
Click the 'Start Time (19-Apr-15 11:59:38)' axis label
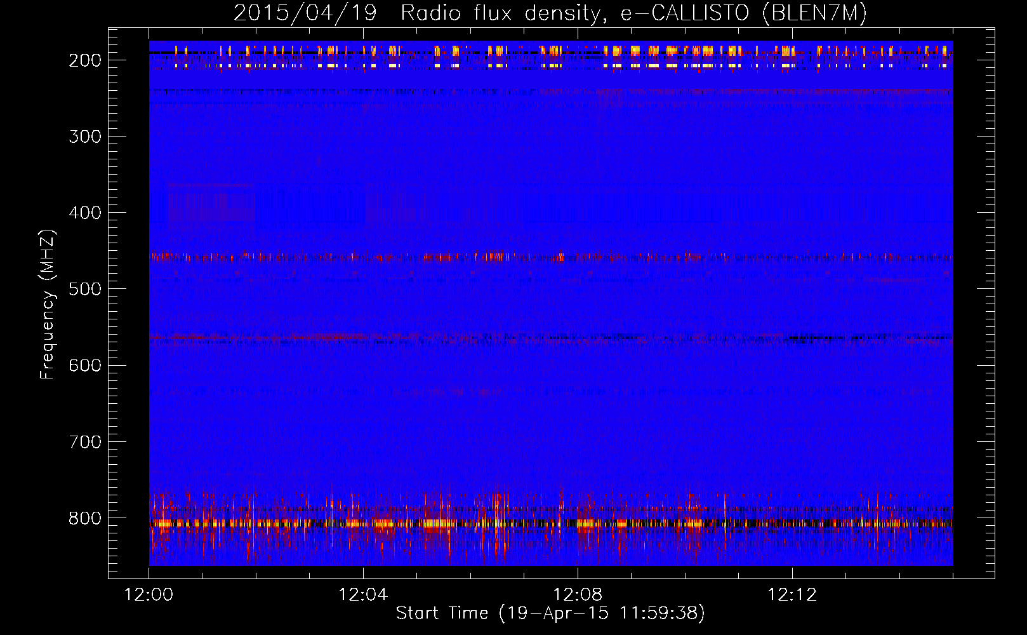click(550, 613)
